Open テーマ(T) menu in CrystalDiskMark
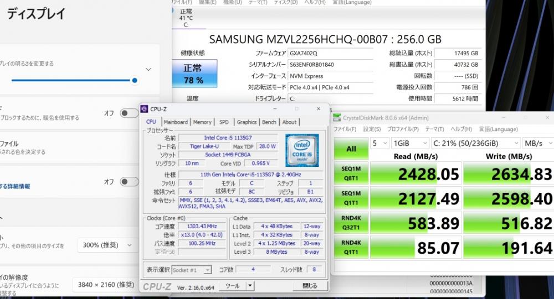Image resolution: width=554 pixels, height=299 pixels. tap(434, 129)
